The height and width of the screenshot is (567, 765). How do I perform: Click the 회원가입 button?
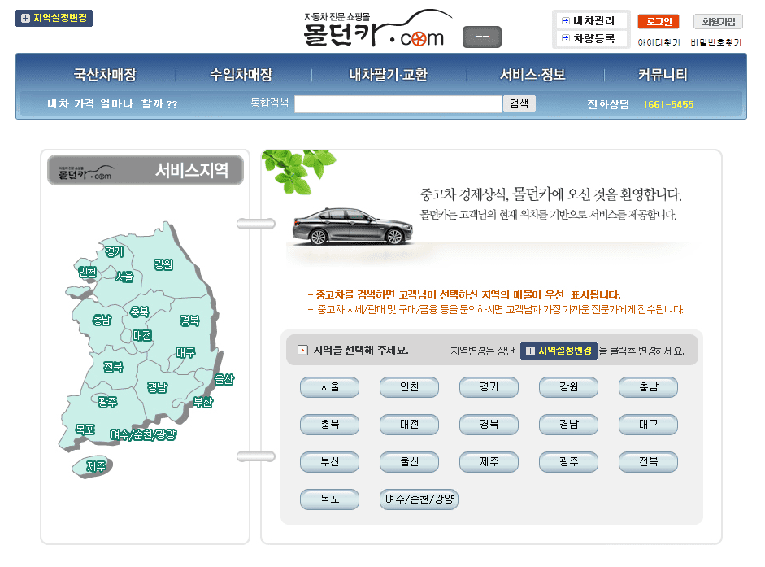click(719, 20)
